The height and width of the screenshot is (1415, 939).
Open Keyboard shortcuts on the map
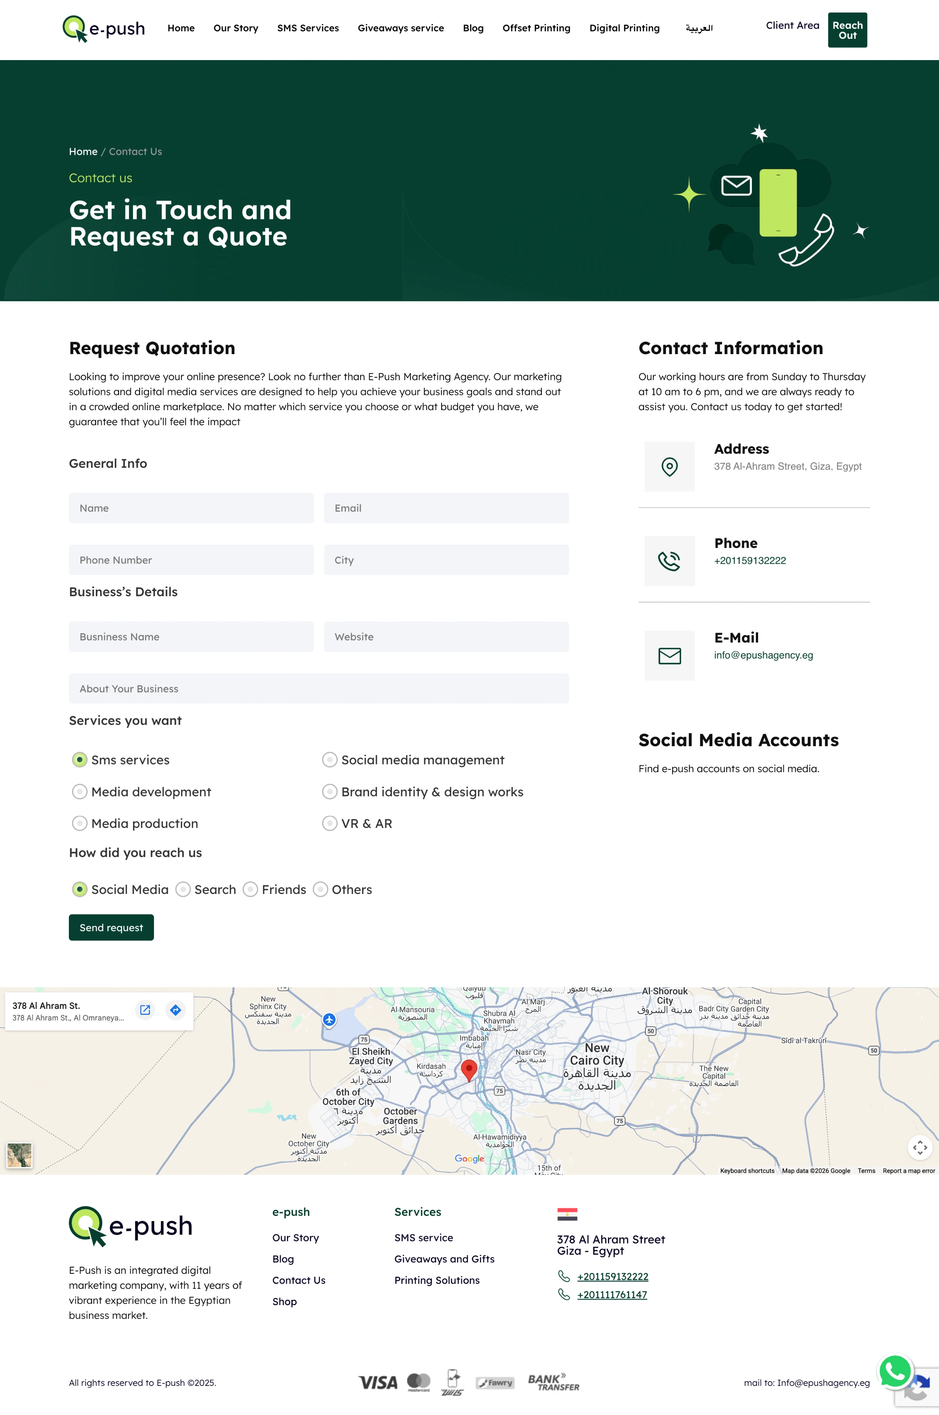click(747, 1170)
